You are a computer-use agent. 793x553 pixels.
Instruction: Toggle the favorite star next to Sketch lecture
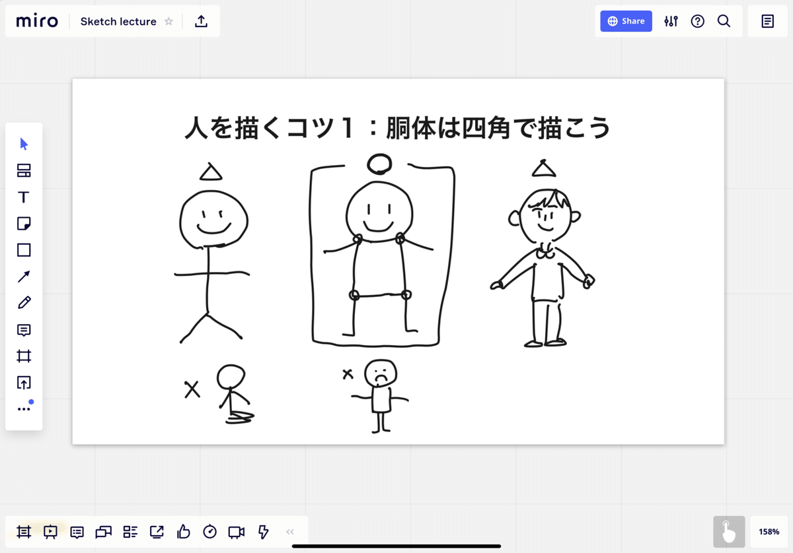click(169, 21)
